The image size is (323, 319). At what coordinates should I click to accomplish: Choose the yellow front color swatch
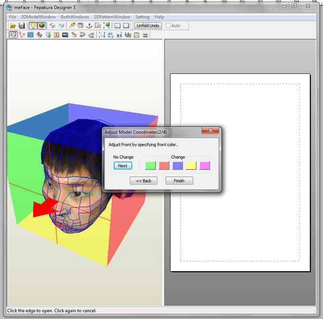pos(191,165)
